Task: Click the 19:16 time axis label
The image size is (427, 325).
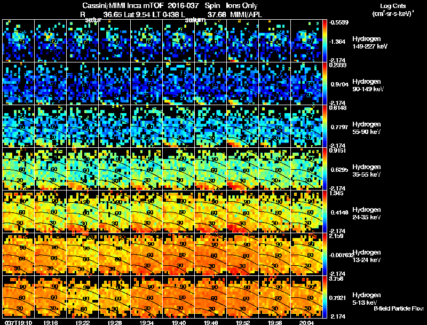Action: [50, 322]
